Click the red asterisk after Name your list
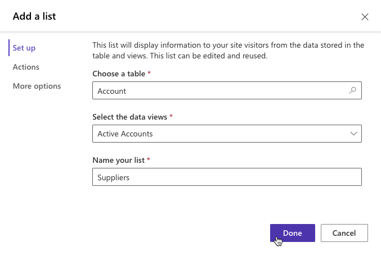The image size is (381, 256). pos(149,160)
